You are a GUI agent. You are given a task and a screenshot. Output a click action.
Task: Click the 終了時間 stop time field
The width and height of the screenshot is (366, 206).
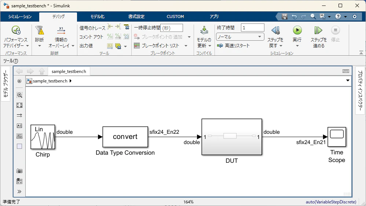pyautogui.click(x=253, y=28)
